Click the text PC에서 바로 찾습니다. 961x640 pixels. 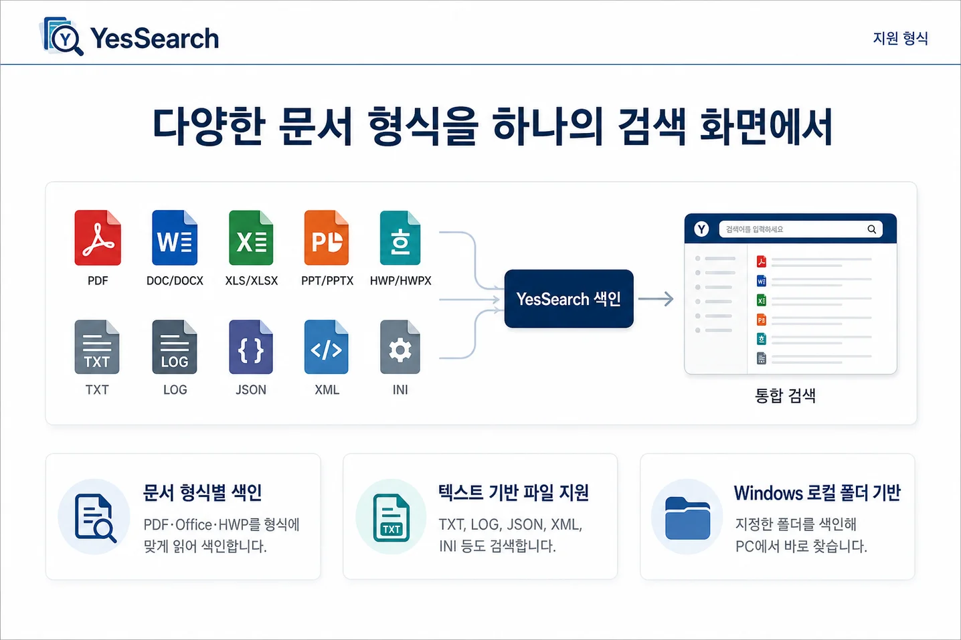click(x=801, y=546)
